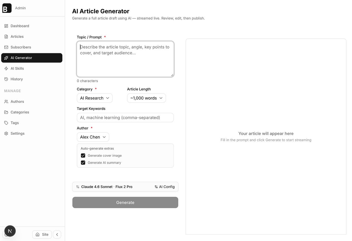Click the Tags label icon in sidebar

click(x=6, y=123)
